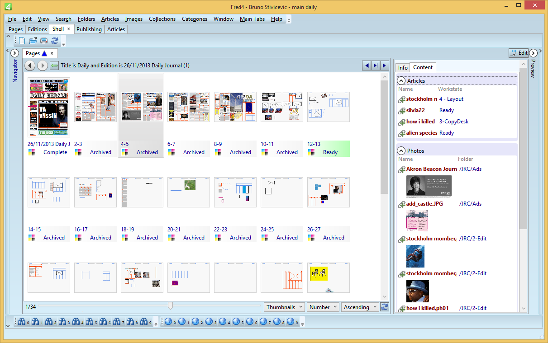Switch to the Info tab

coord(403,67)
